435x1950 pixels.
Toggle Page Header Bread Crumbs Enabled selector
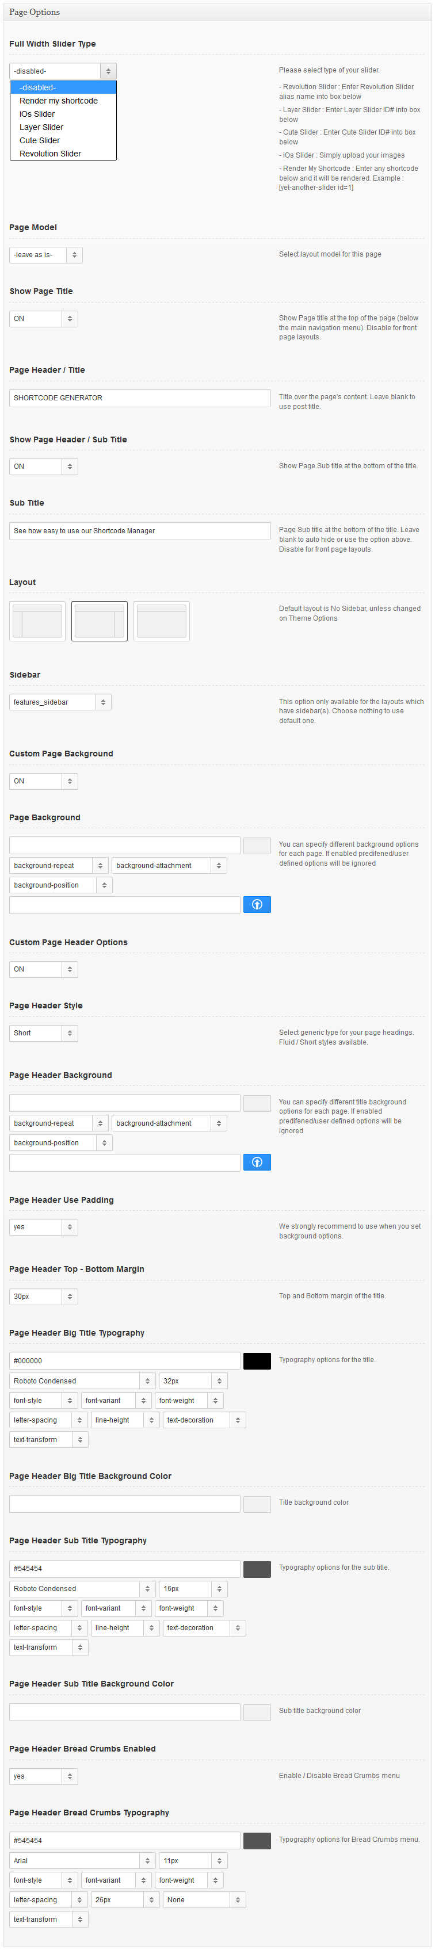click(43, 1776)
